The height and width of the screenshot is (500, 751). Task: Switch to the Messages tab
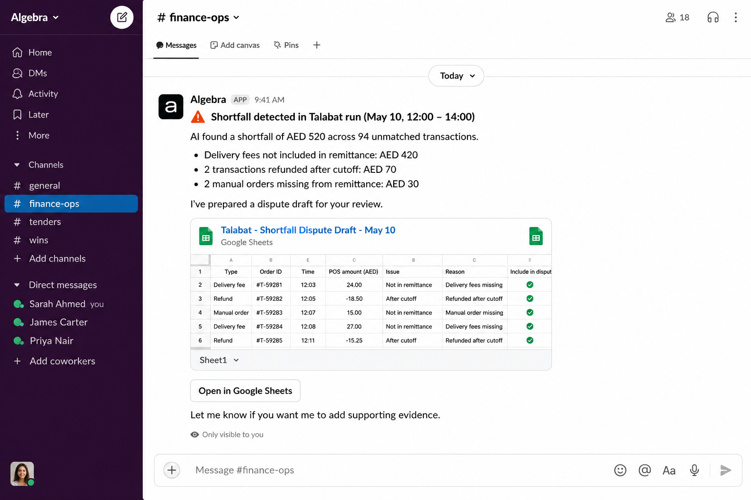(176, 45)
